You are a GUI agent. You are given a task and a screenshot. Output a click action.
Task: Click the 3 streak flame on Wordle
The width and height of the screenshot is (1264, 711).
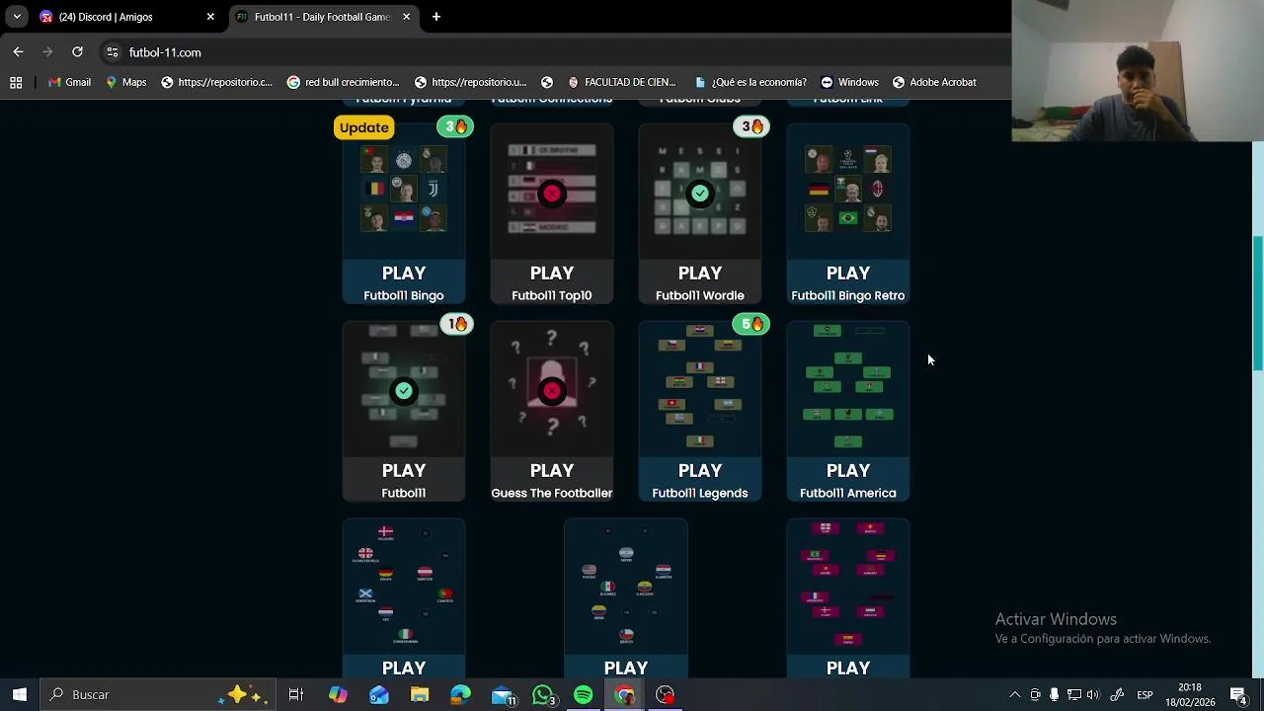click(751, 126)
